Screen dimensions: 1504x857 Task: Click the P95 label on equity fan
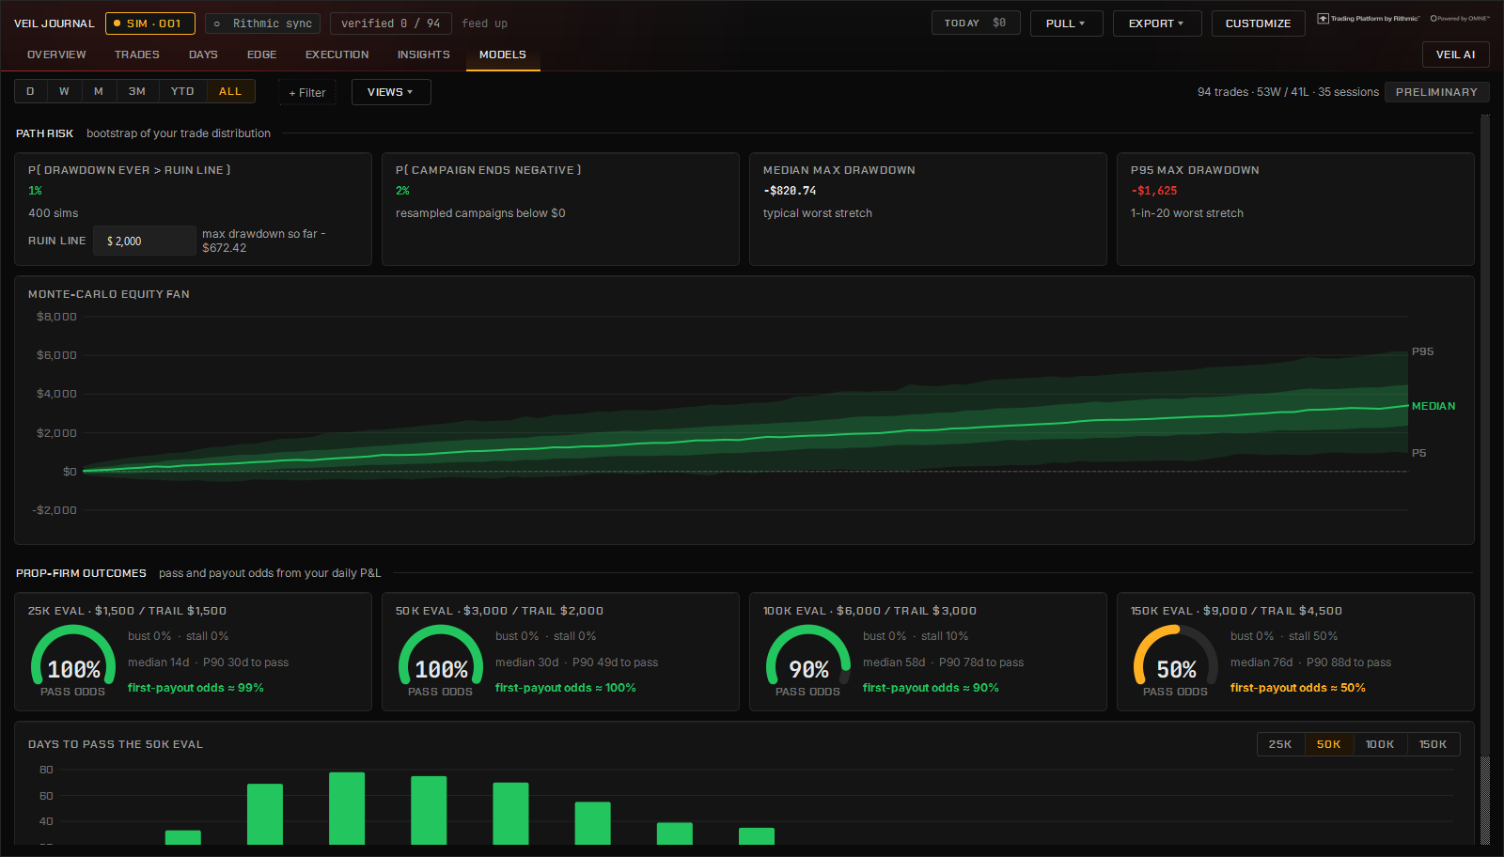(x=1422, y=351)
